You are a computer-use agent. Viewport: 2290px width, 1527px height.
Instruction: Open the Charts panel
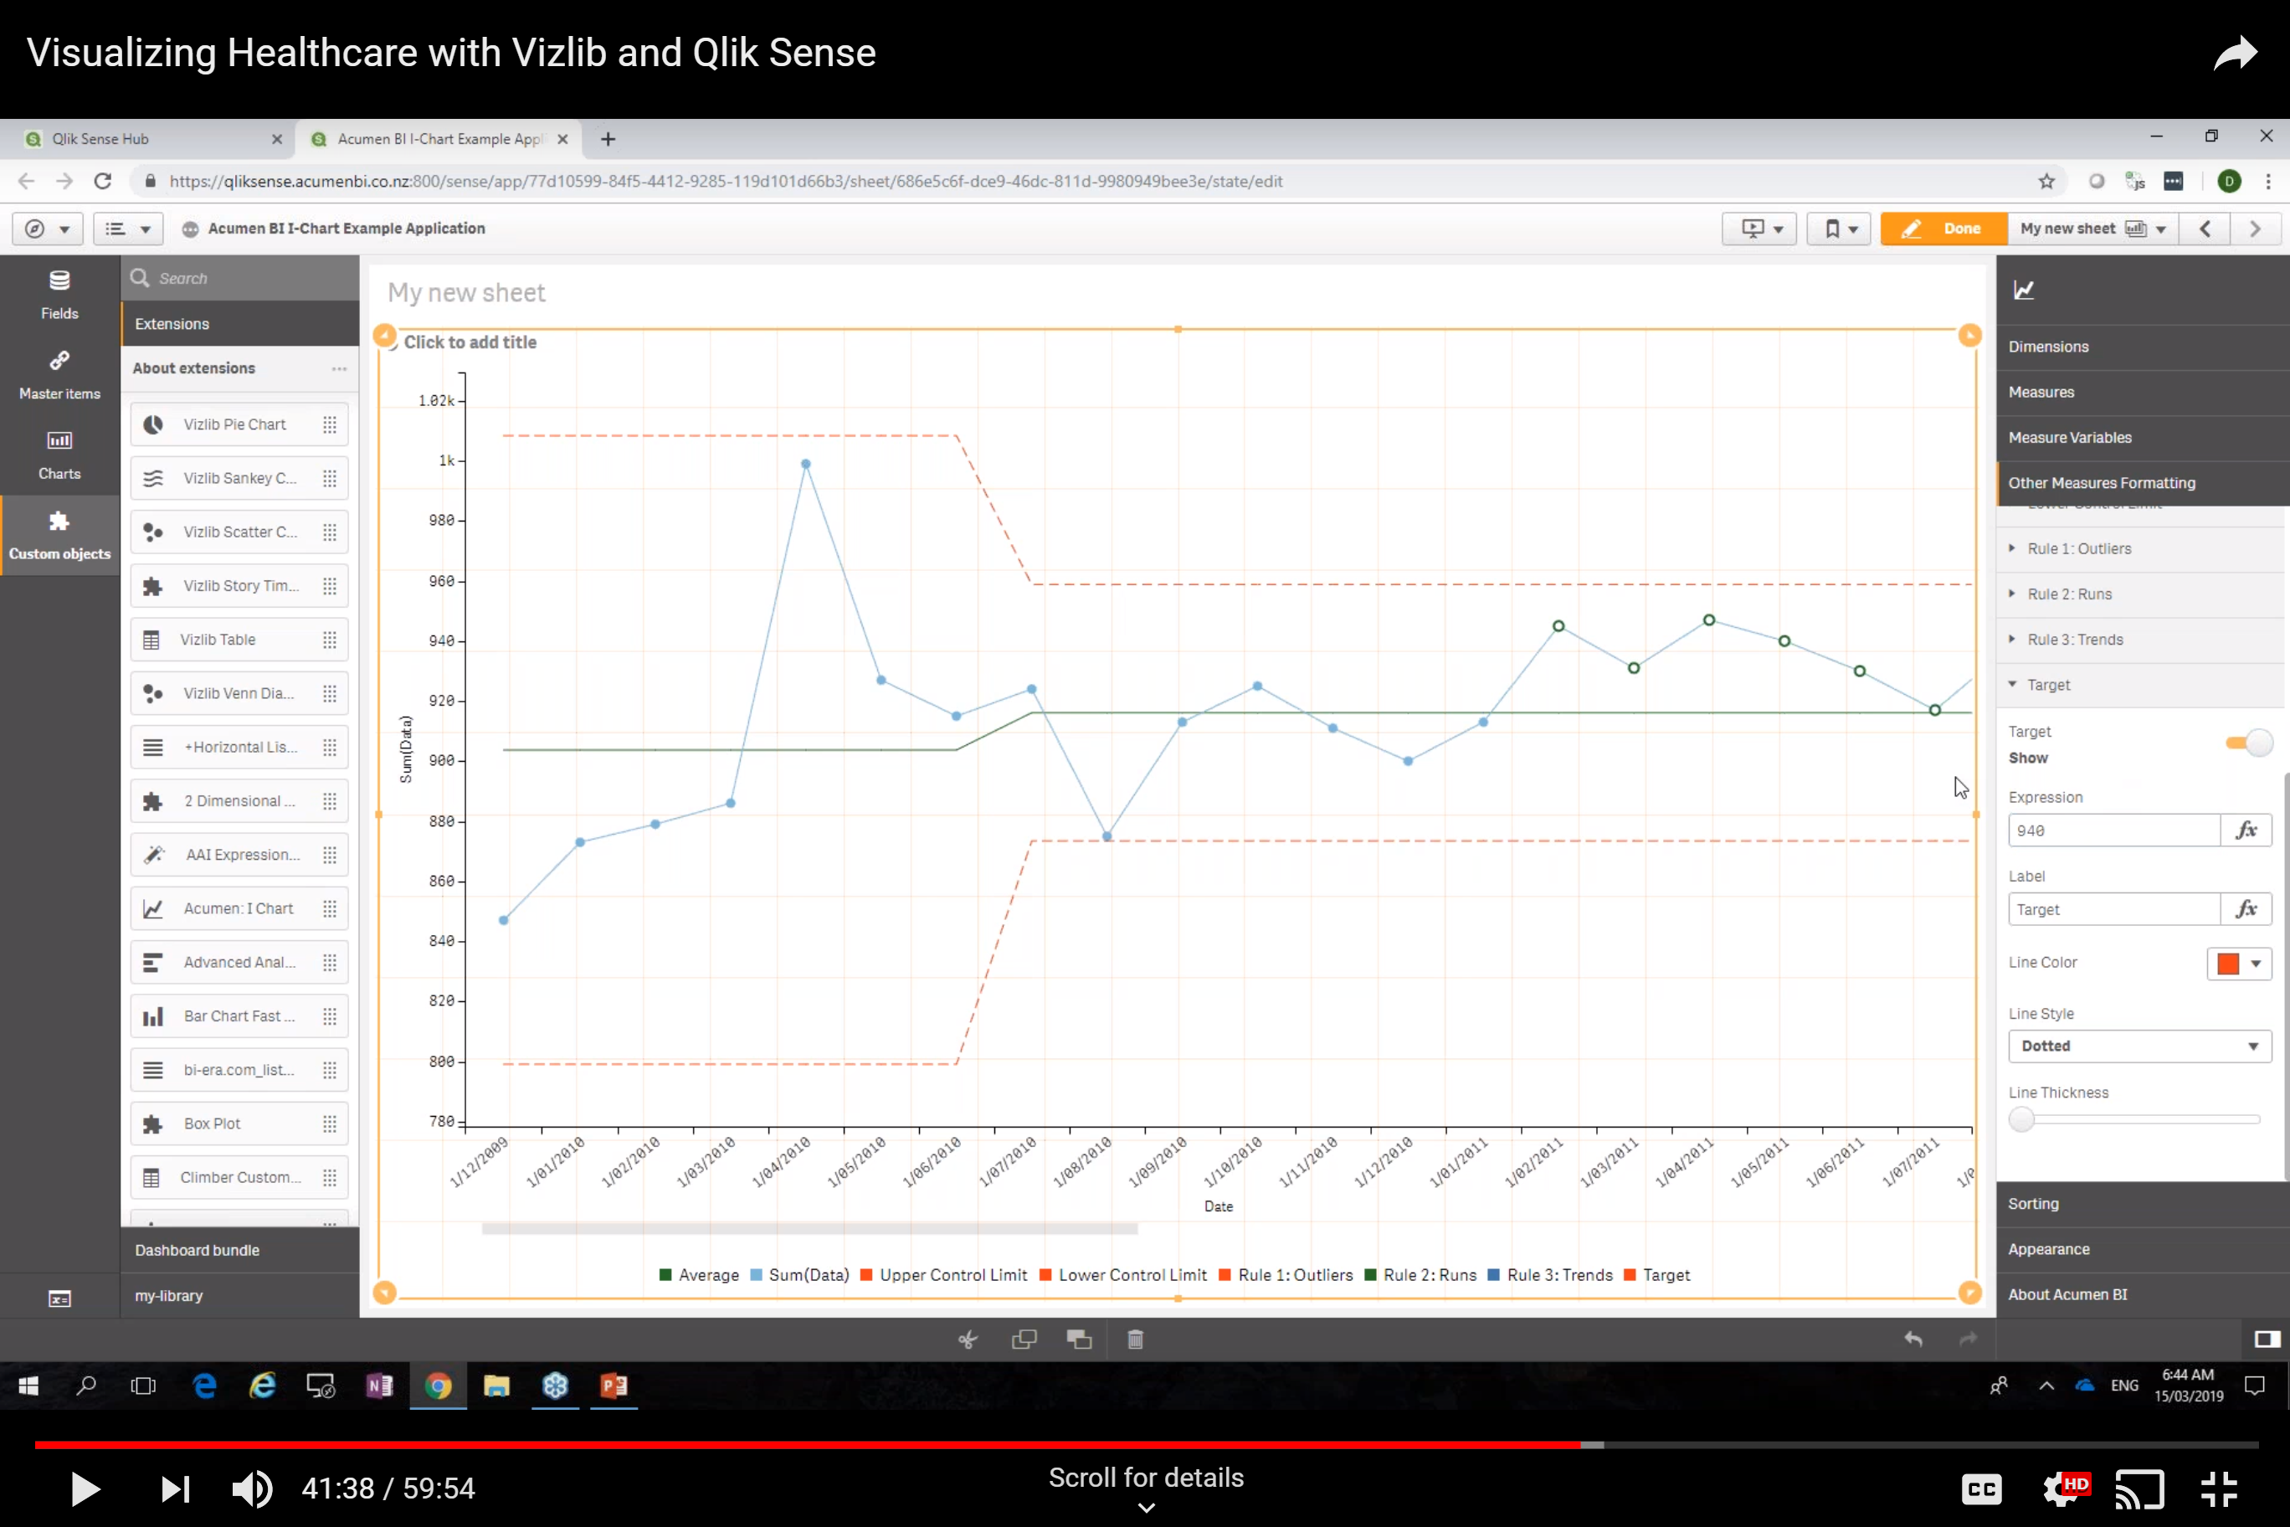(59, 453)
